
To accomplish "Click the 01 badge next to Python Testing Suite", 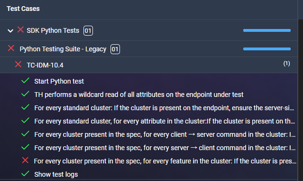I will (x=115, y=49).
